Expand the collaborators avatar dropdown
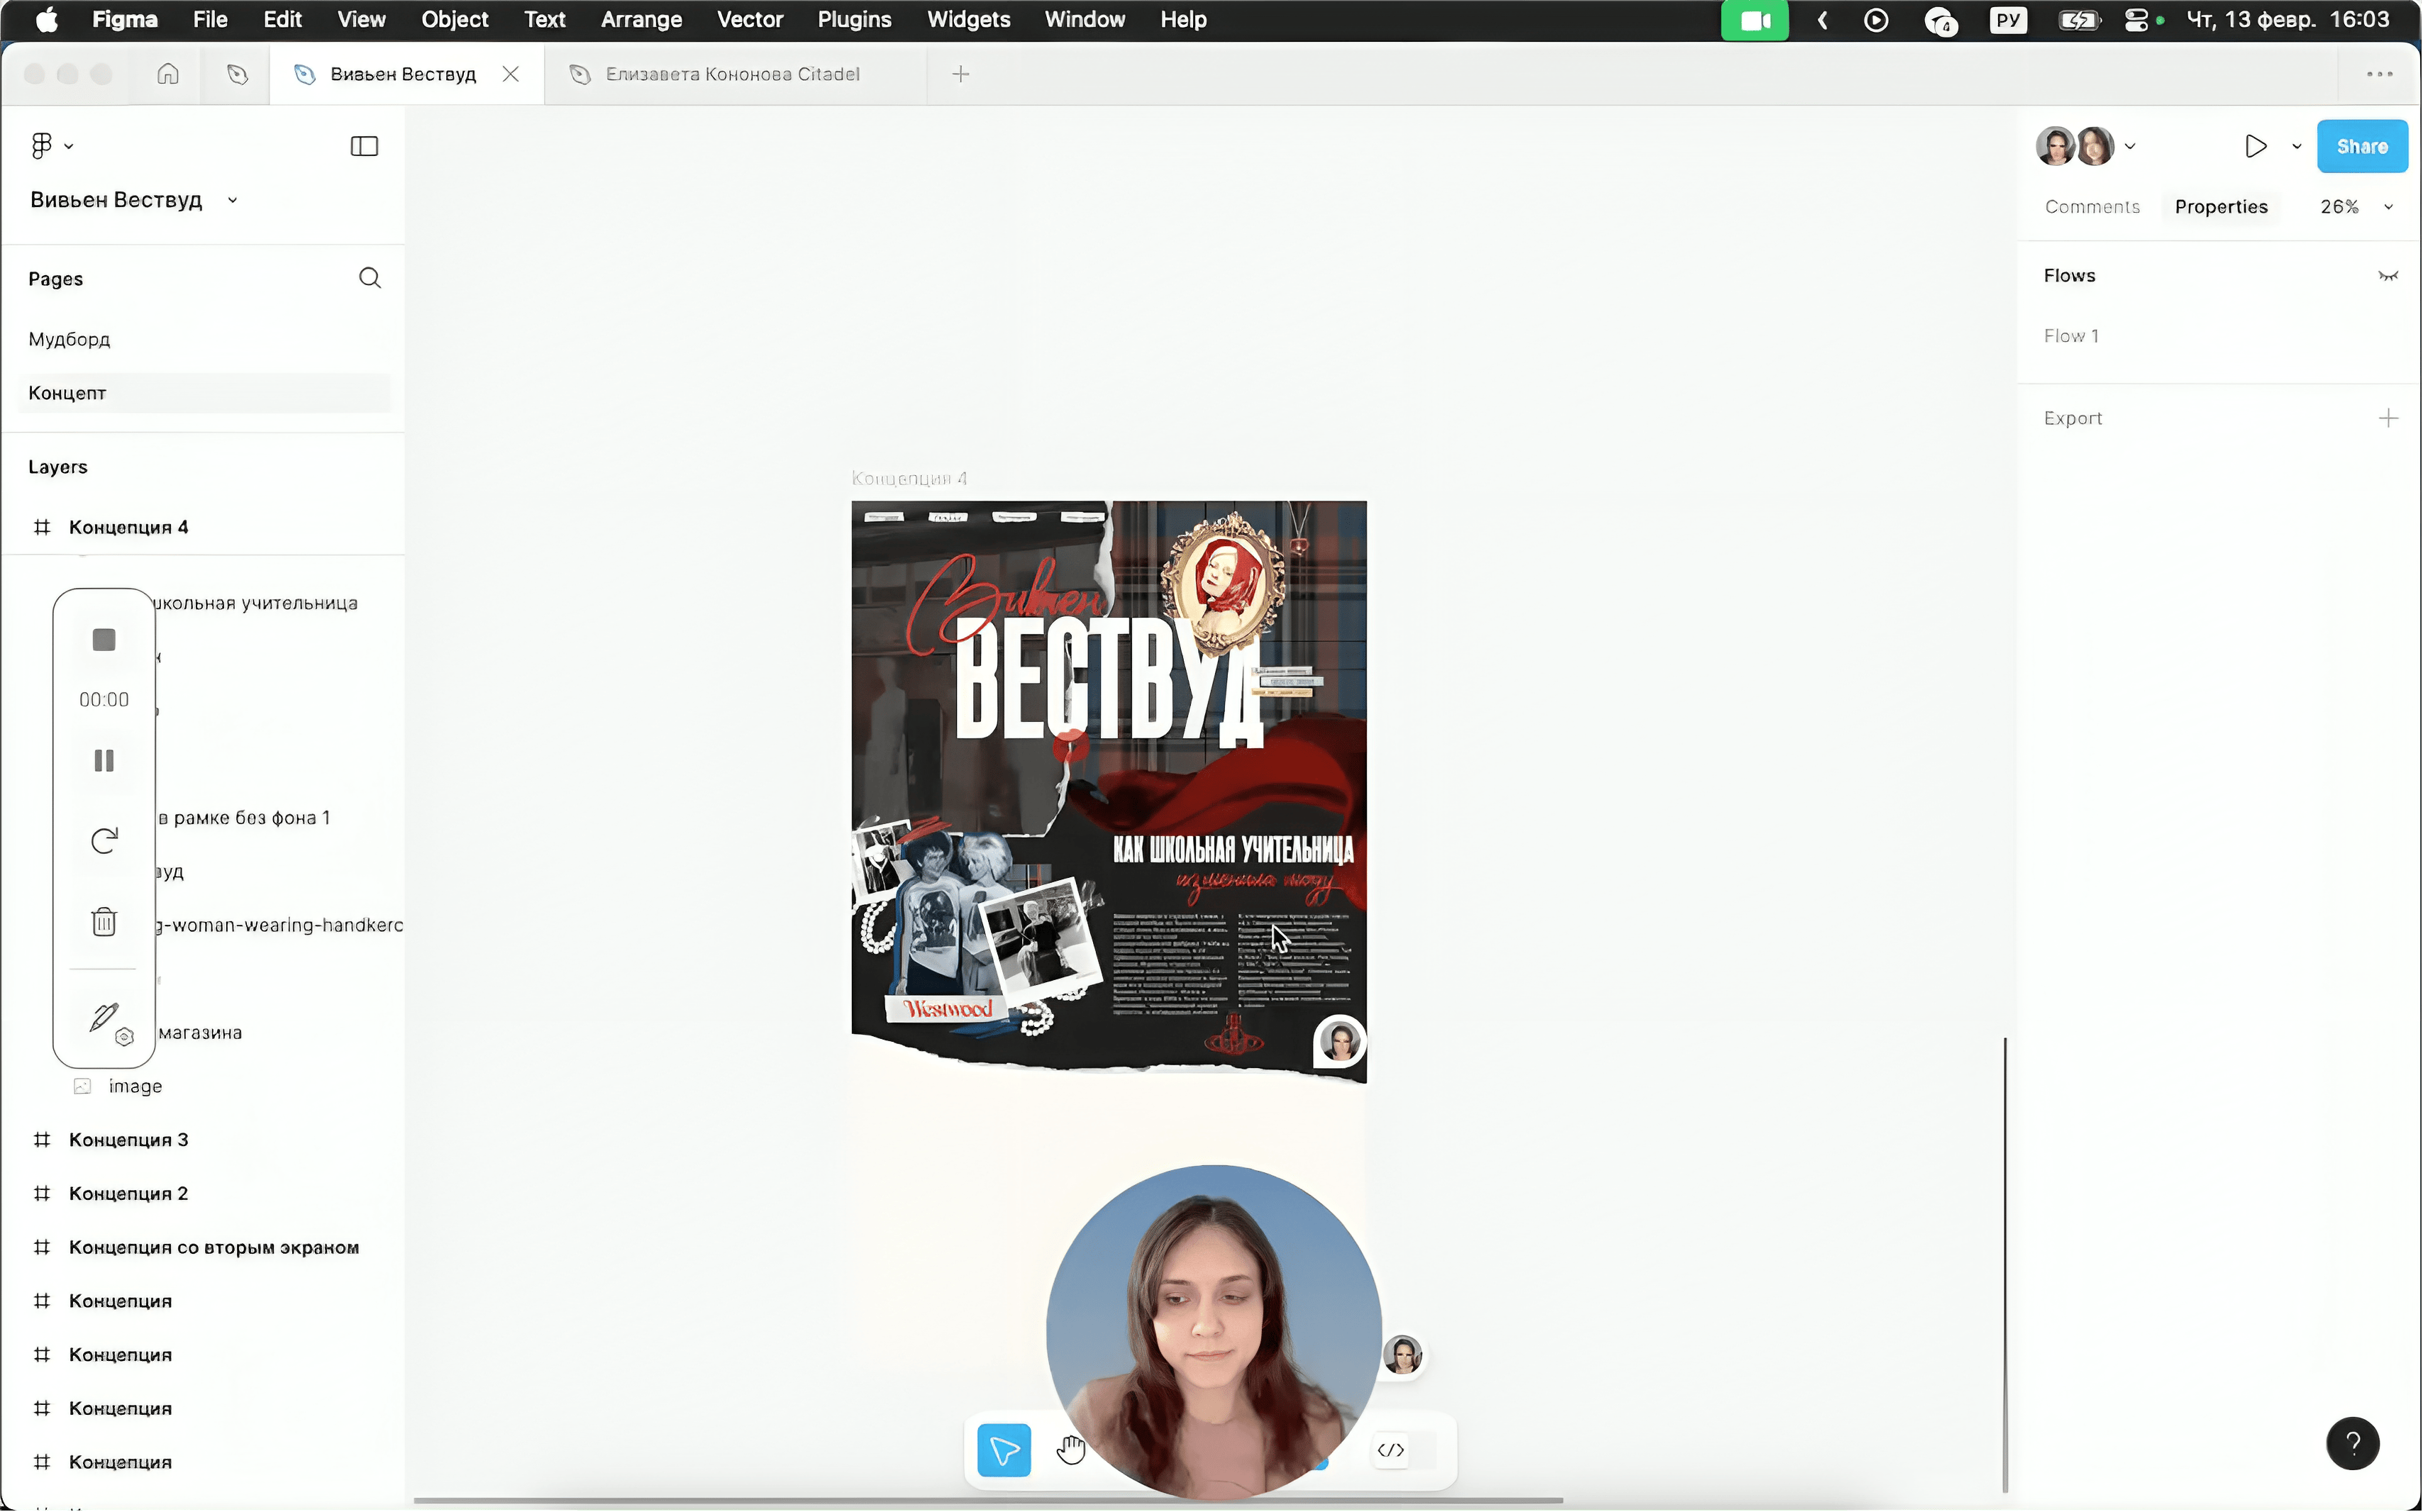Image resolution: width=2423 pixels, height=1512 pixels. [x=2130, y=146]
